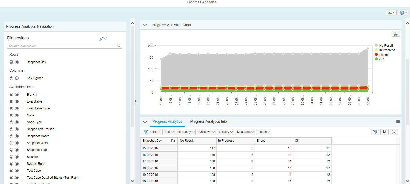Click the full screen table icon
Viewport: 410px width, 184px height.
coord(394,132)
